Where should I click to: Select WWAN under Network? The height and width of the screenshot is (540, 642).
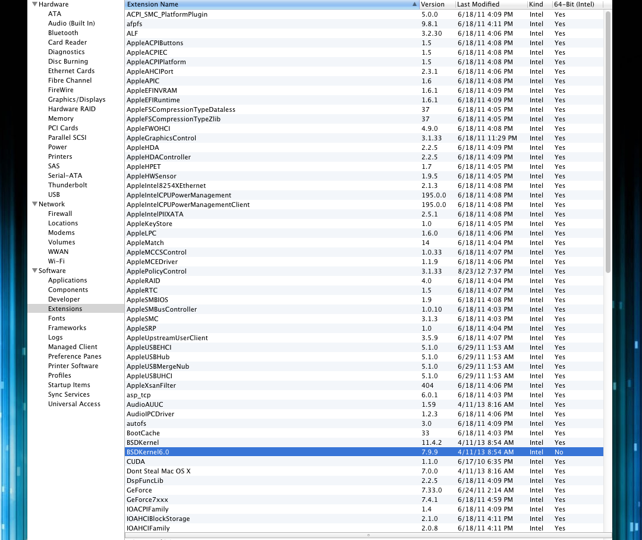(x=58, y=252)
